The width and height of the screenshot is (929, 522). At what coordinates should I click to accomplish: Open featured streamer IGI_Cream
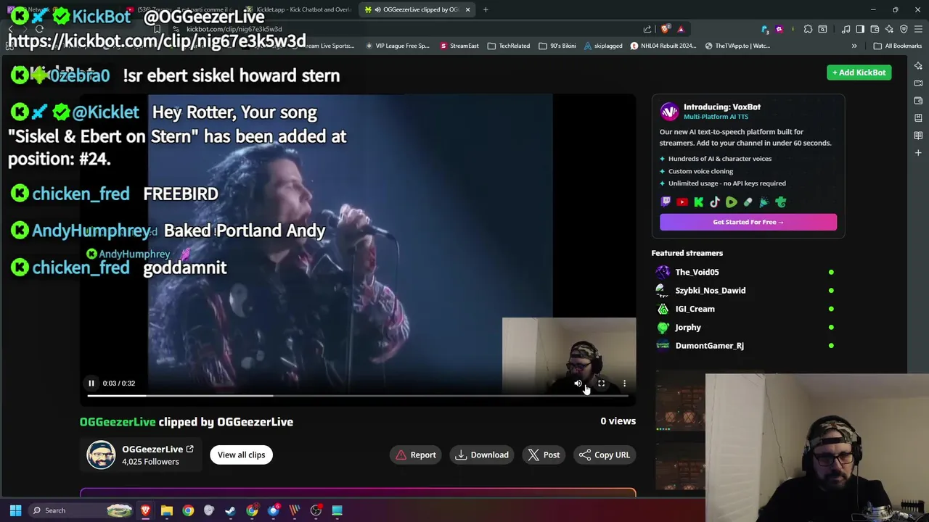pos(695,309)
